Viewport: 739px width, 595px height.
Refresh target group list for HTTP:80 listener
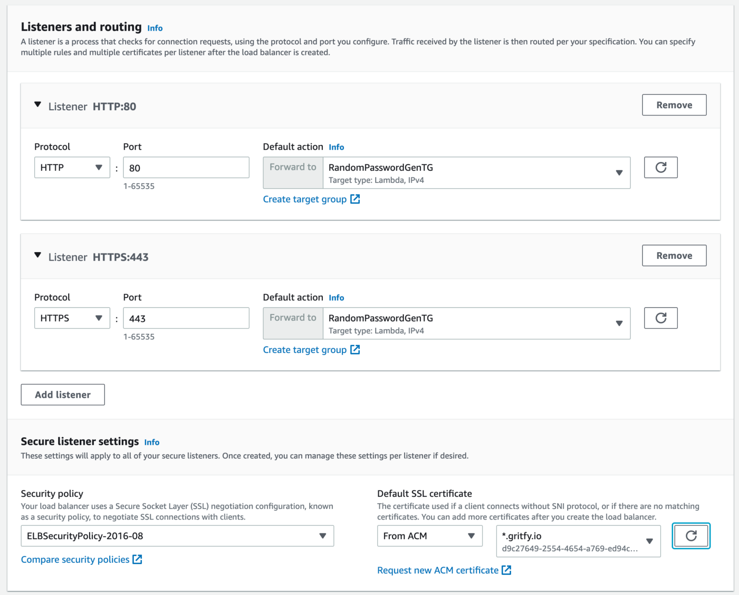(x=661, y=167)
